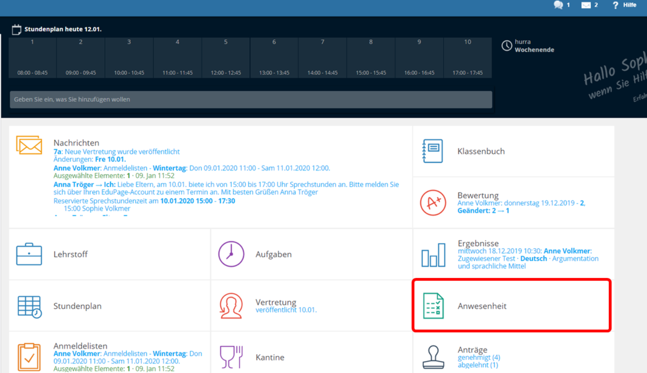Image resolution: width=647 pixels, height=373 pixels.
Task: Open the 'genehmigt (4)' requests link
Action: (479, 357)
